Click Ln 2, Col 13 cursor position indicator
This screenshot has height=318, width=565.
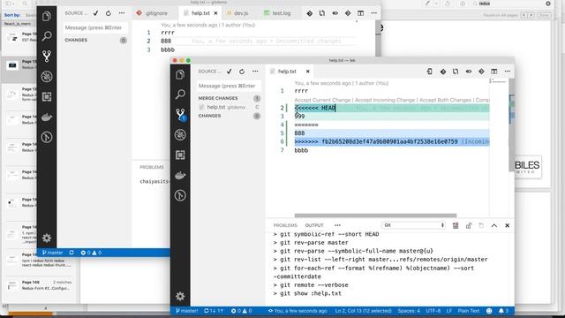point(363,311)
